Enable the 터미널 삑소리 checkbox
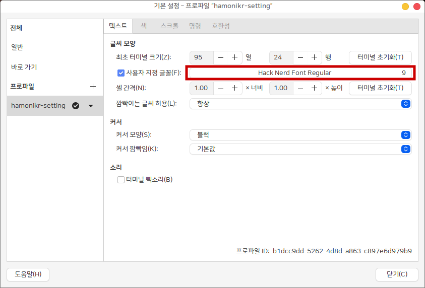The width and height of the screenshot is (425, 288). tap(121, 179)
